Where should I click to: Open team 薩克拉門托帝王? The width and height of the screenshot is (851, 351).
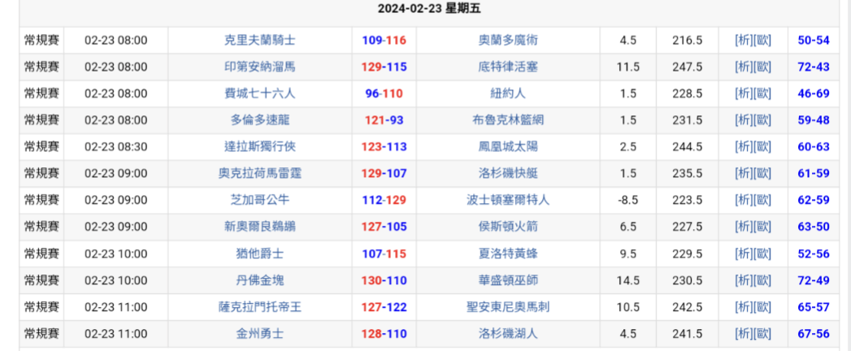(259, 307)
